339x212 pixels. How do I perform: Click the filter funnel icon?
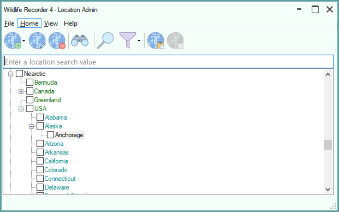(x=128, y=40)
